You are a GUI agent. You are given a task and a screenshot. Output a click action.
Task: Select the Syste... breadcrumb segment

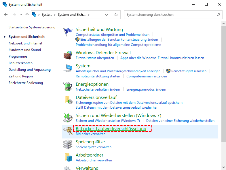click(x=47, y=15)
